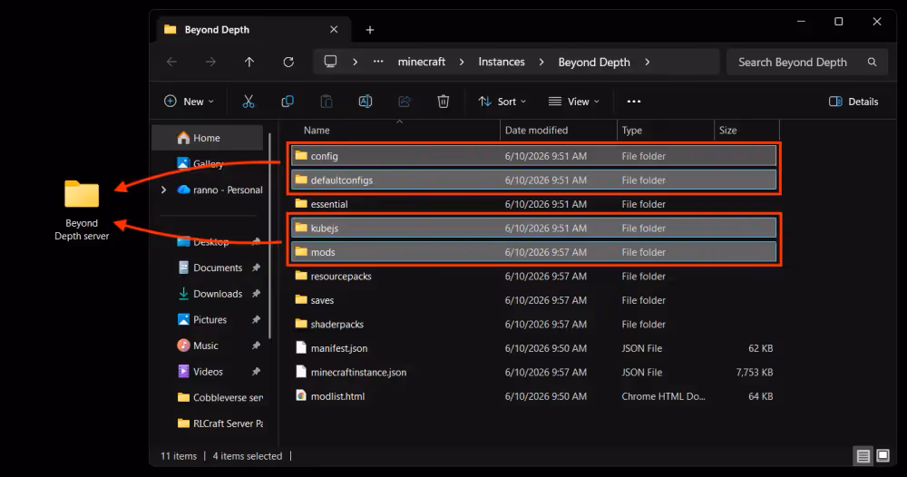
Task: Click the This PC monitor icon in address bar
Action: [x=330, y=62]
